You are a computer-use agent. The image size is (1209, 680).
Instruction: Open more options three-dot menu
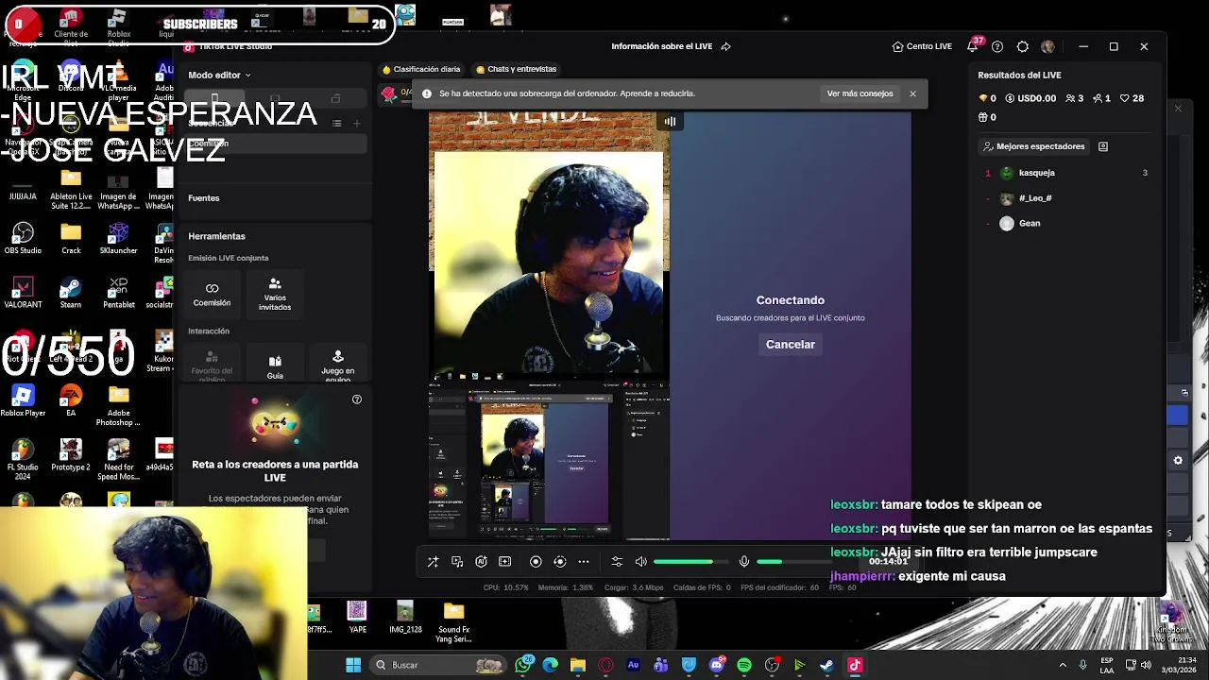pos(584,562)
